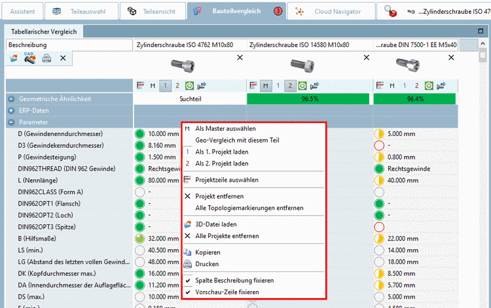This screenshot has height=308, width=491.
Task: Select the Tabellarischer Vergleich sub-tab
Action: point(44,31)
